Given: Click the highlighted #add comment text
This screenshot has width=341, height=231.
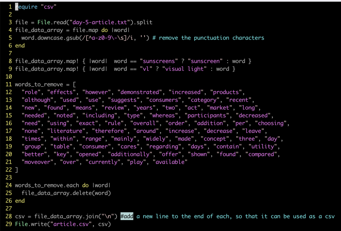Looking at the screenshot, I should (x=127, y=216).
